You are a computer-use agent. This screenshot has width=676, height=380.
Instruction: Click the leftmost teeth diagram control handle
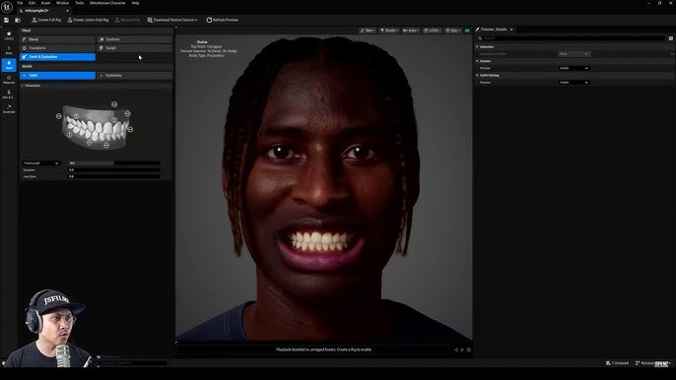tap(59, 116)
